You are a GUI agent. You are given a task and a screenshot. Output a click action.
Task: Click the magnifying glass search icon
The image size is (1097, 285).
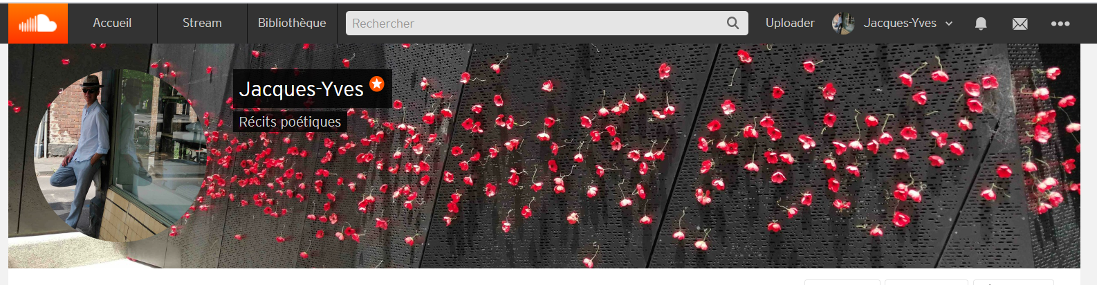point(732,23)
